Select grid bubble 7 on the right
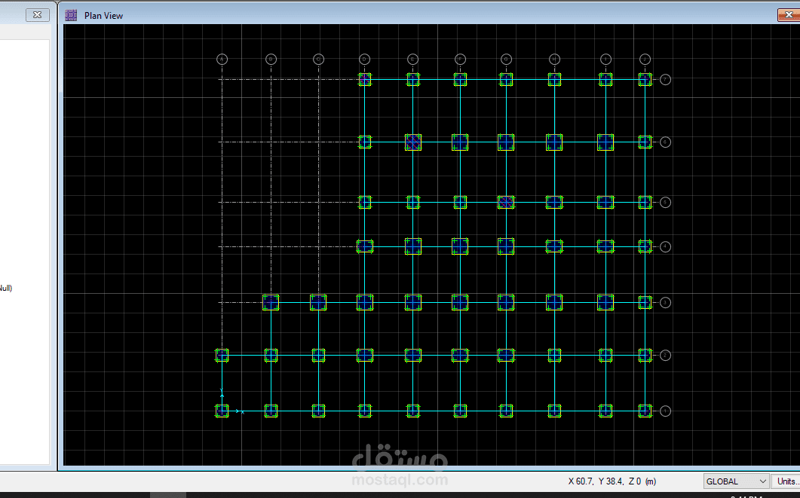The width and height of the screenshot is (800, 498). (x=665, y=80)
